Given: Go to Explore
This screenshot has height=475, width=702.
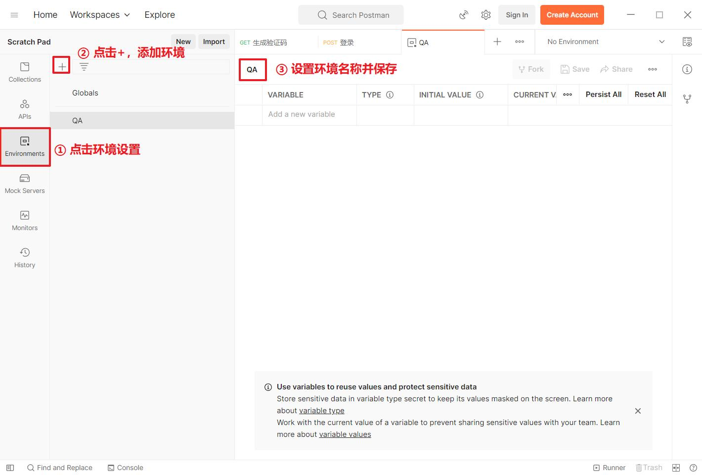Looking at the screenshot, I should [x=160, y=15].
